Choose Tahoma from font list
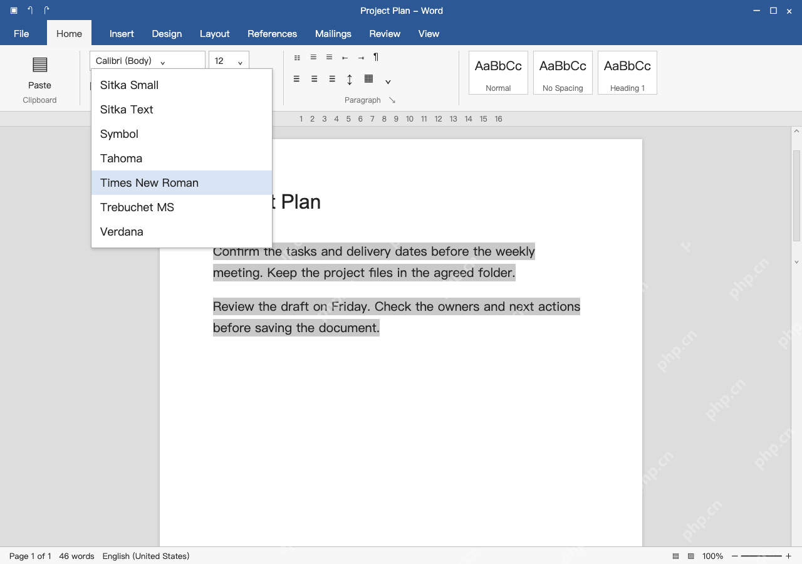 point(182,159)
